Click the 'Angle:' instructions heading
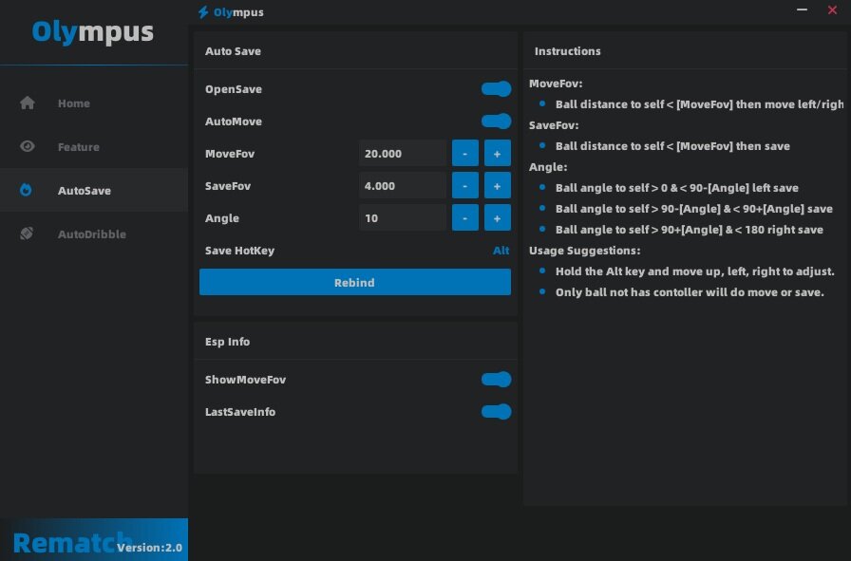 [548, 167]
